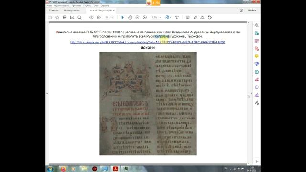Open the scrolling mode keyboard-like icon
Screen dimensions: 306x172
[x=177, y=18]
